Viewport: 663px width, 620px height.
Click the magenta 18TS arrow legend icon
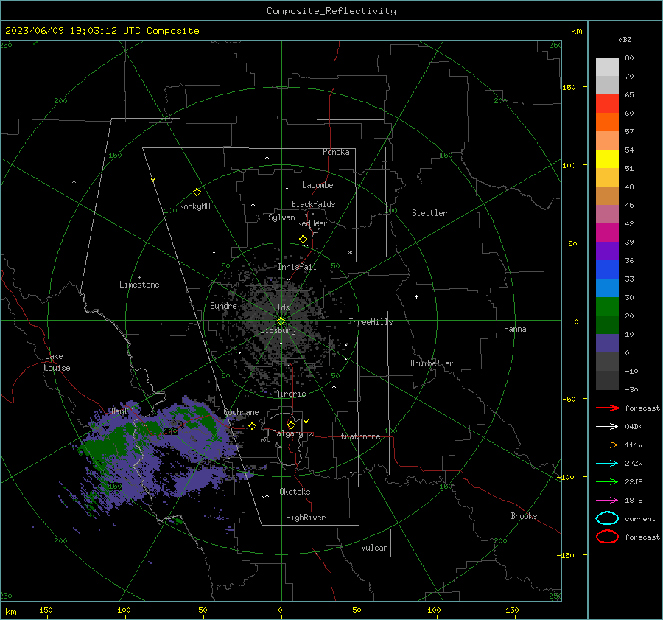click(x=607, y=500)
